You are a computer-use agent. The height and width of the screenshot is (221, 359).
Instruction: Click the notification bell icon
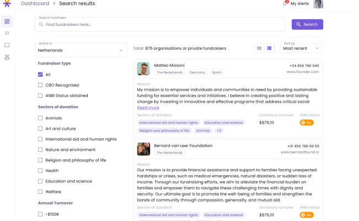[x=285, y=3]
